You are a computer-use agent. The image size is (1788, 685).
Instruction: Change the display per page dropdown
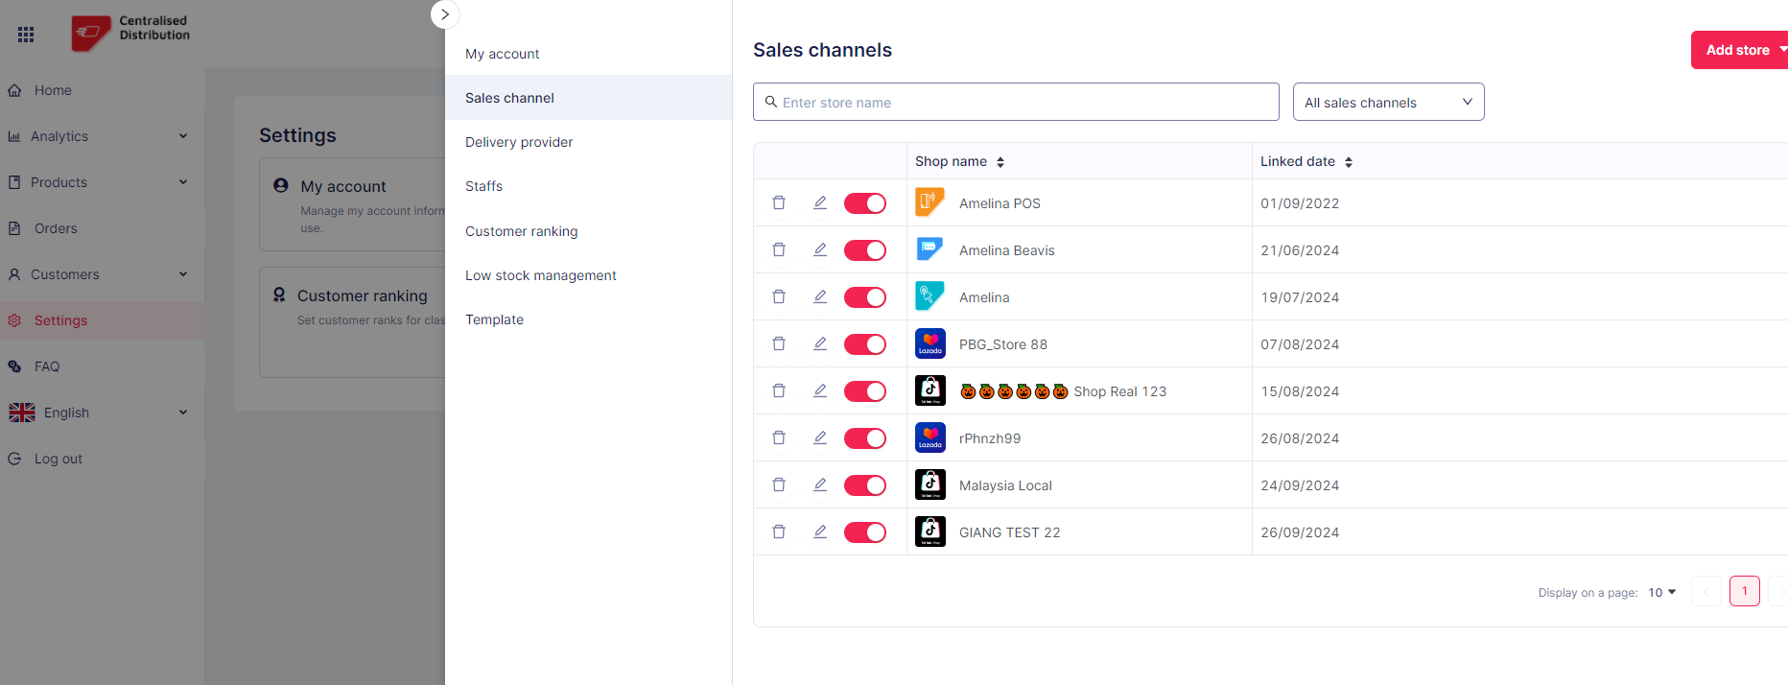[x=1661, y=593]
